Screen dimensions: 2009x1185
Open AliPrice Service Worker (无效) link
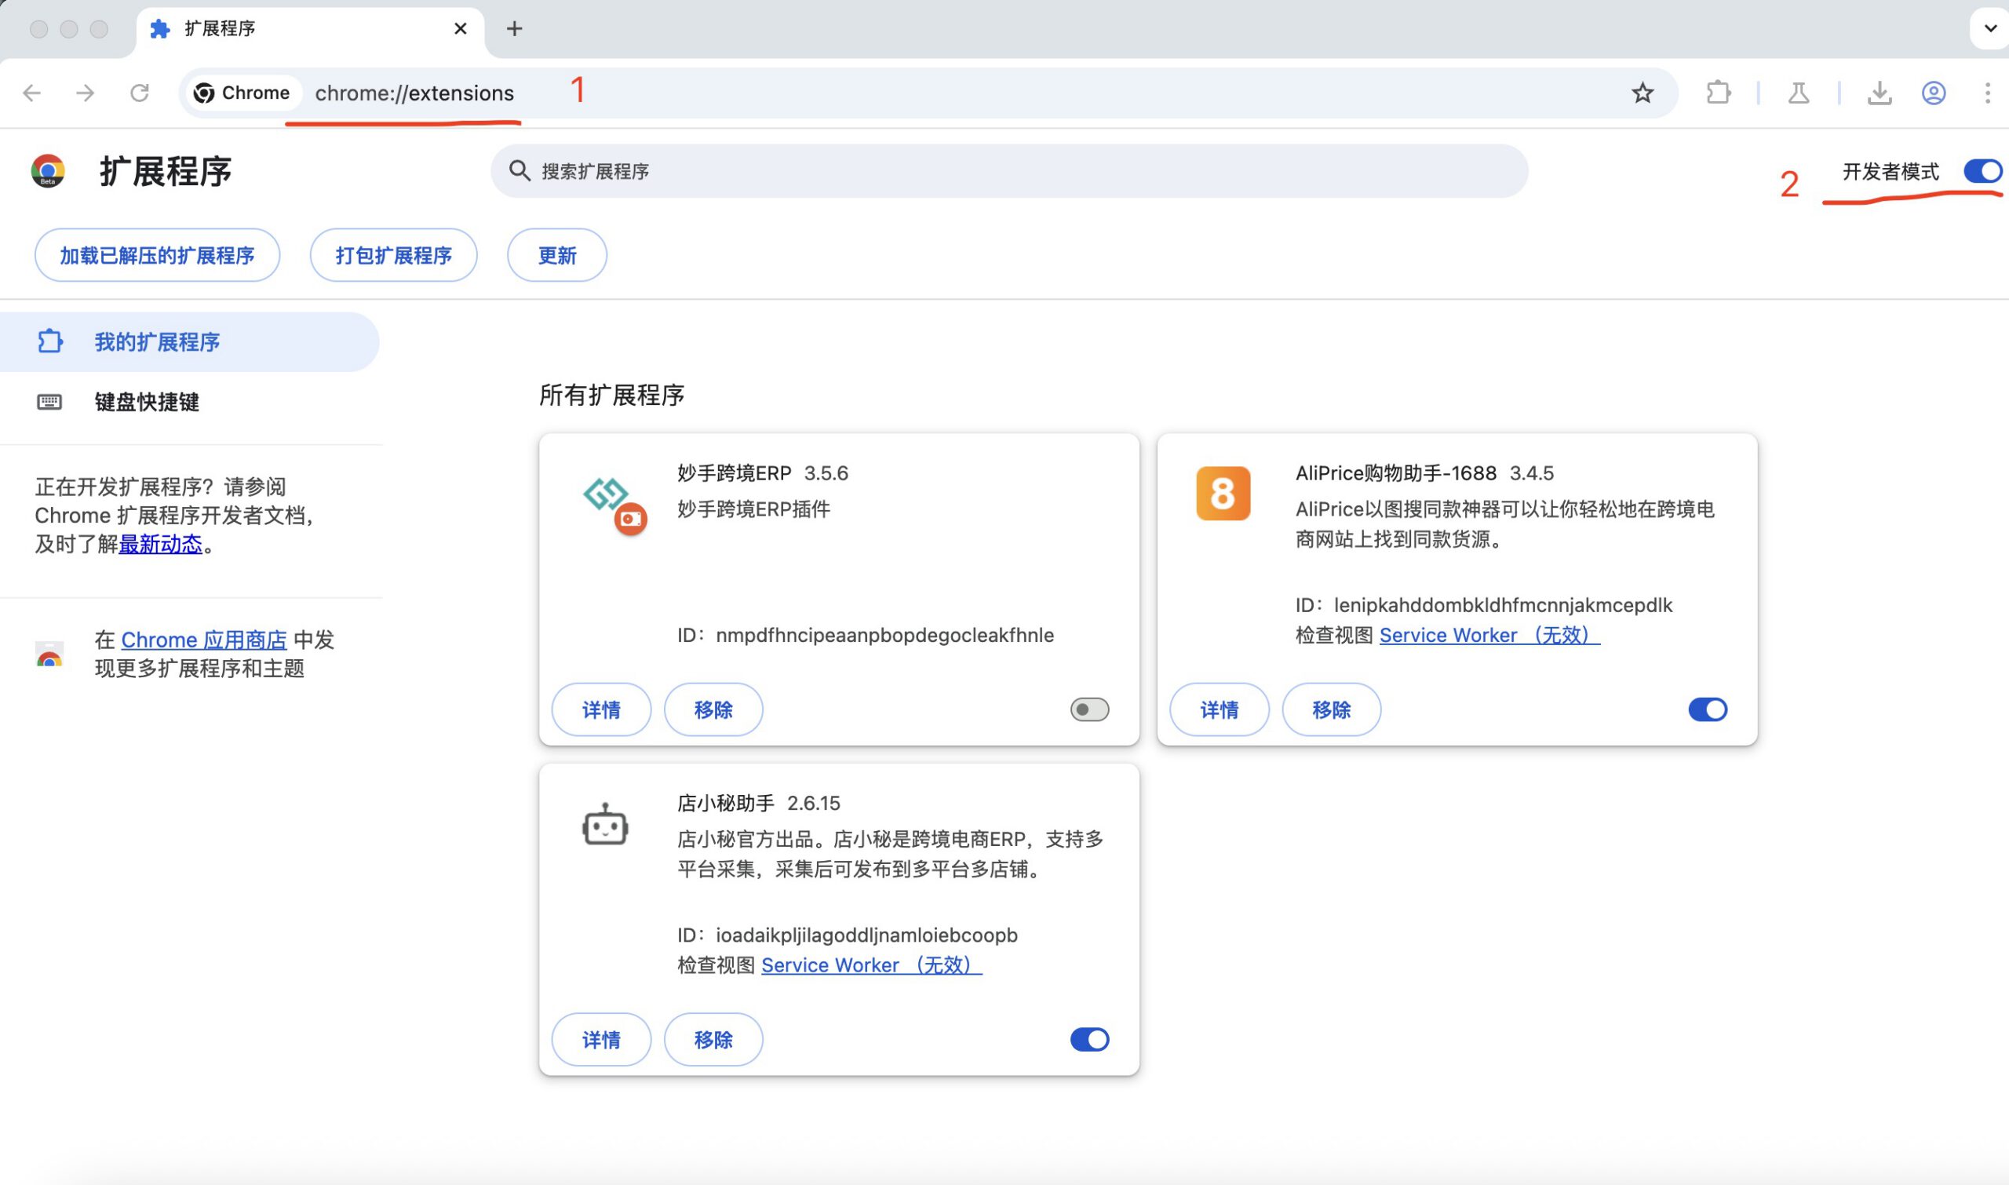pyautogui.click(x=1489, y=635)
